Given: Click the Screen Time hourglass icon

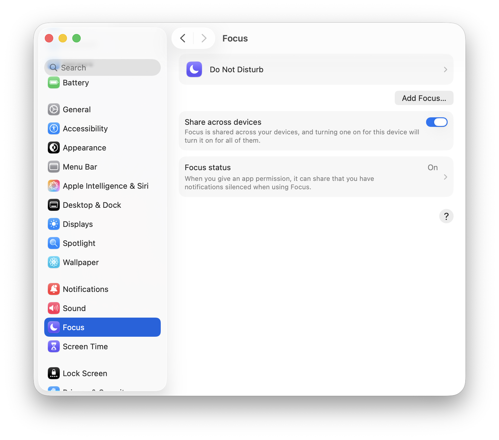Looking at the screenshot, I should [x=54, y=347].
